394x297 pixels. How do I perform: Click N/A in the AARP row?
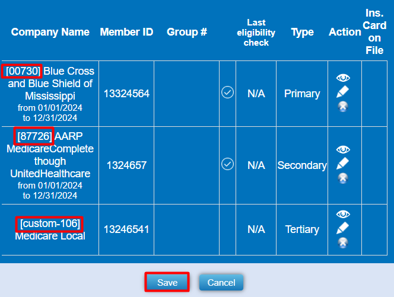click(256, 165)
